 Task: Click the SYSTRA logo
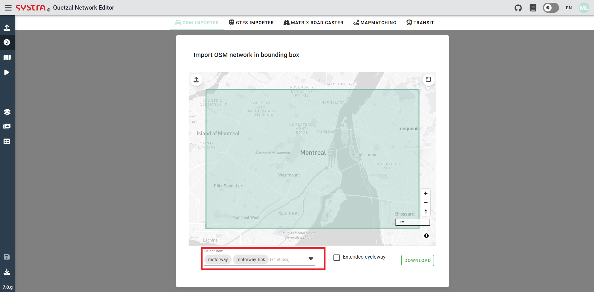(x=31, y=8)
